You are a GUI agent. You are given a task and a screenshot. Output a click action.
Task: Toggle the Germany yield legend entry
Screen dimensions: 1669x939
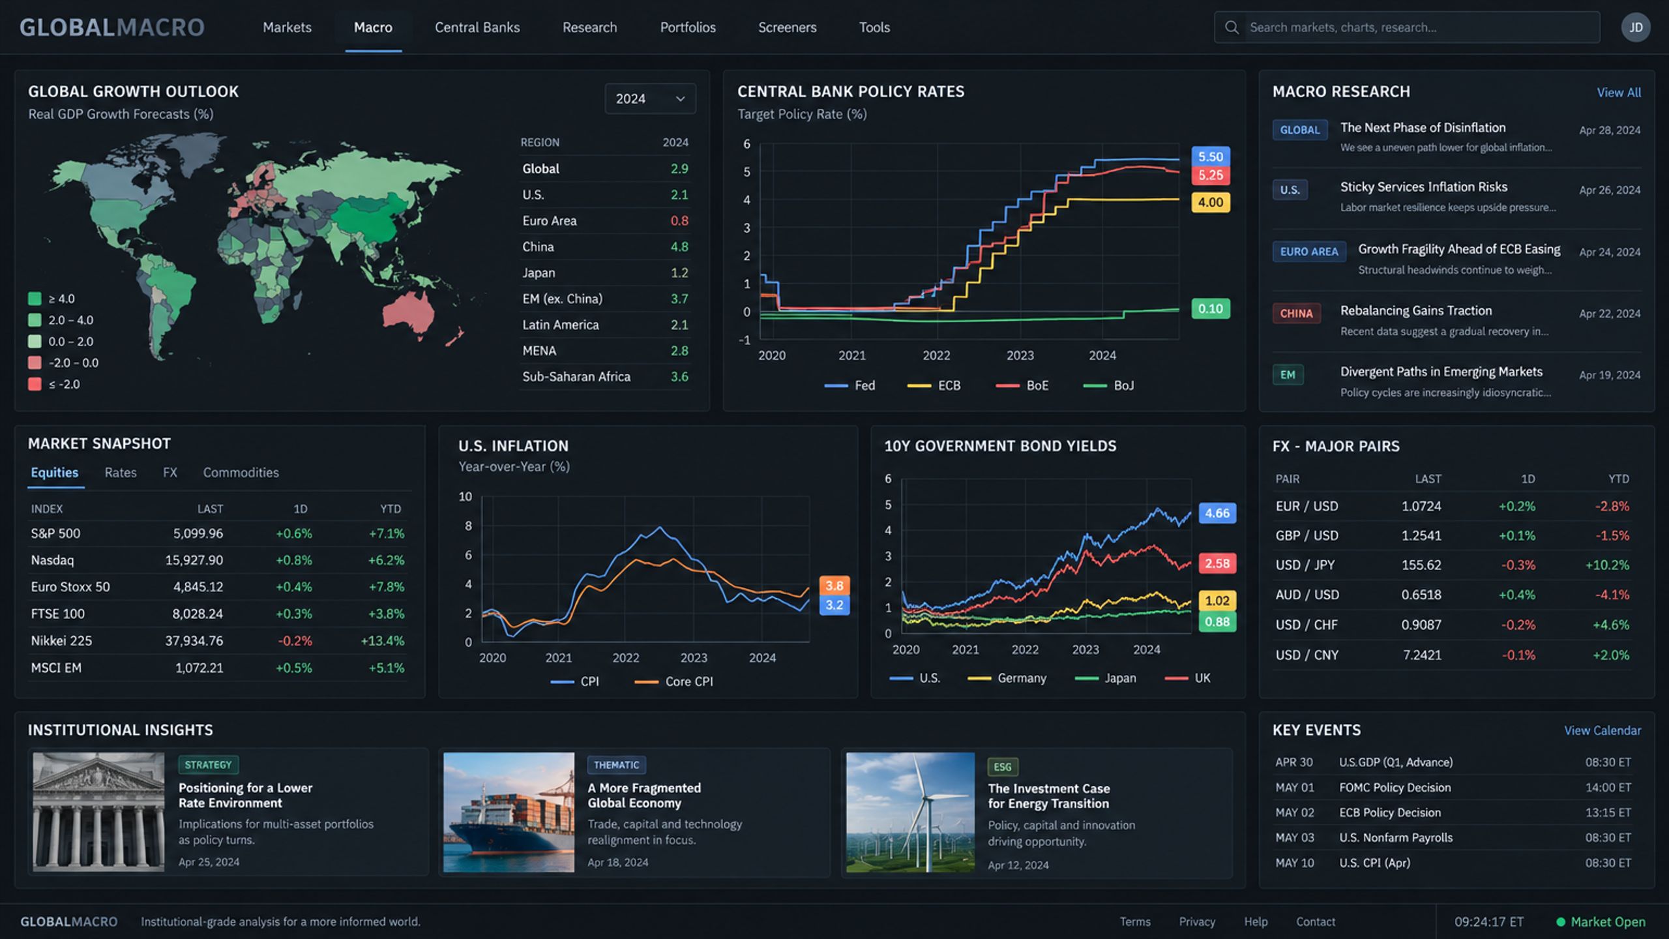pyautogui.click(x=1007, y=678)
